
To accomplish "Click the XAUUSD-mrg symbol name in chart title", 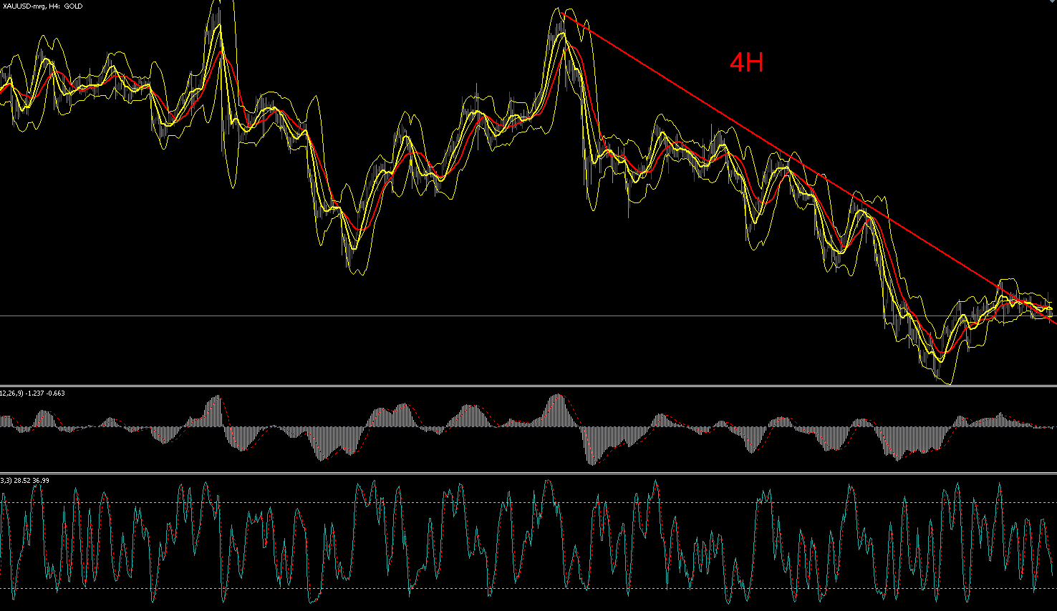I will point(24,6).
